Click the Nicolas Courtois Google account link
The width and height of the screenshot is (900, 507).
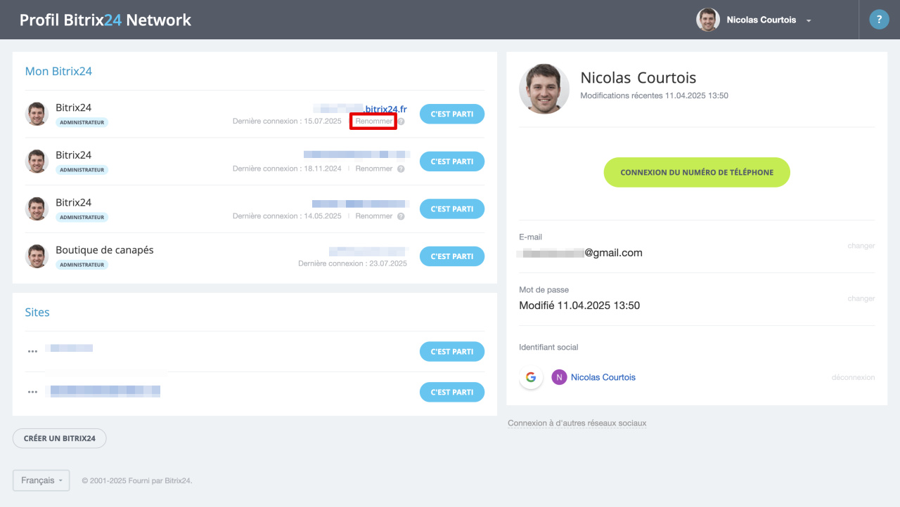coord(603,377)
